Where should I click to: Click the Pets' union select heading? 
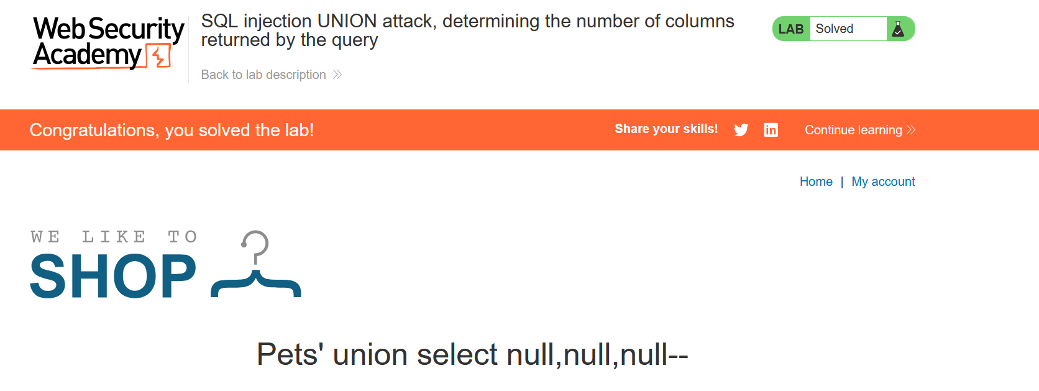click(472, 355)
